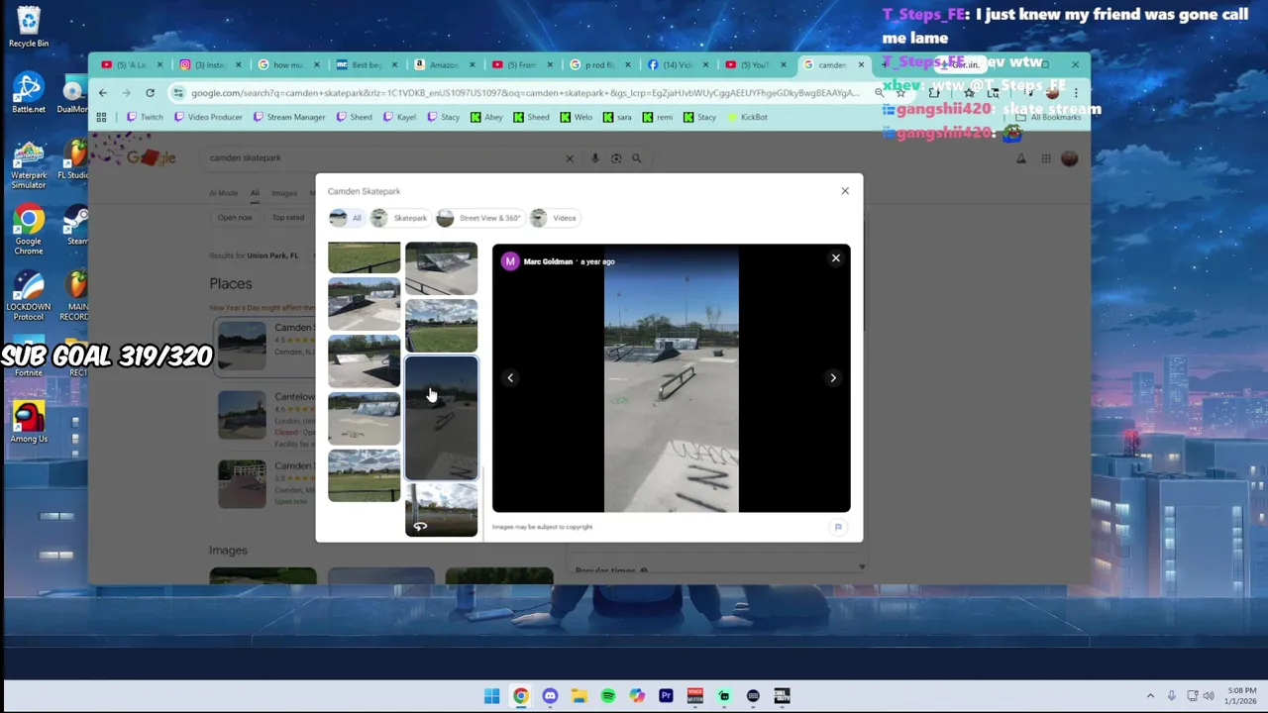Select the Videos filter chip
The image size is (1268, 713).
pos(554,218)
